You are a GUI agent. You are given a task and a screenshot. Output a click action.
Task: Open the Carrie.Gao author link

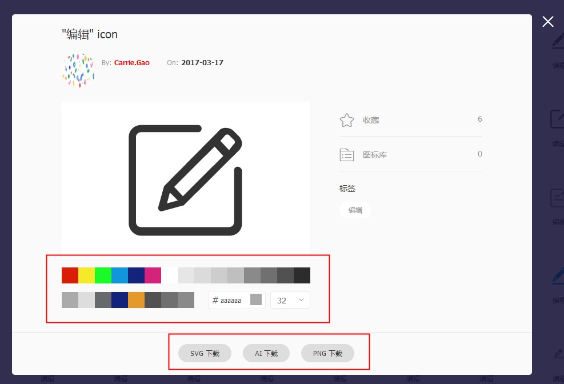tap(131, 63)
